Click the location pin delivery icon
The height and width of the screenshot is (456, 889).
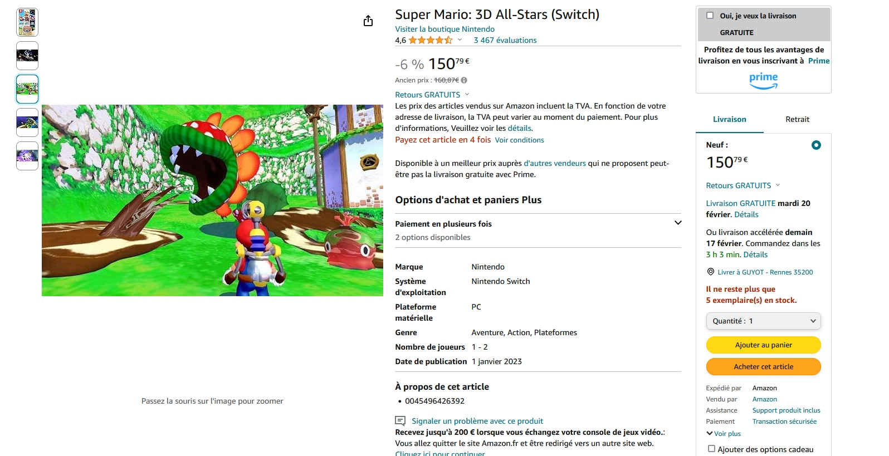(x=710, y=272)
